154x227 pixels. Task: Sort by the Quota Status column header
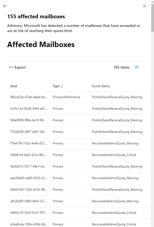coord(101,86)
